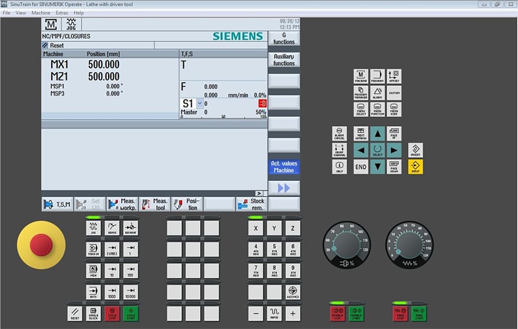Select the Z axis key
The height and width of the screenshot is (329, 518).
293,228
